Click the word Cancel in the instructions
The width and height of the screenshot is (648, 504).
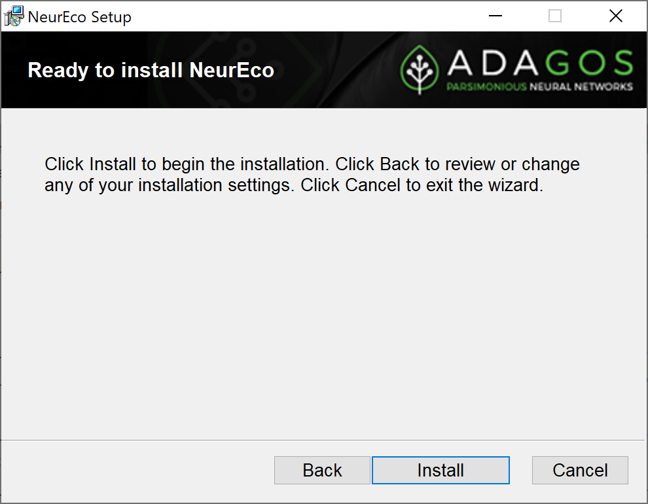(x=373, y=185)
